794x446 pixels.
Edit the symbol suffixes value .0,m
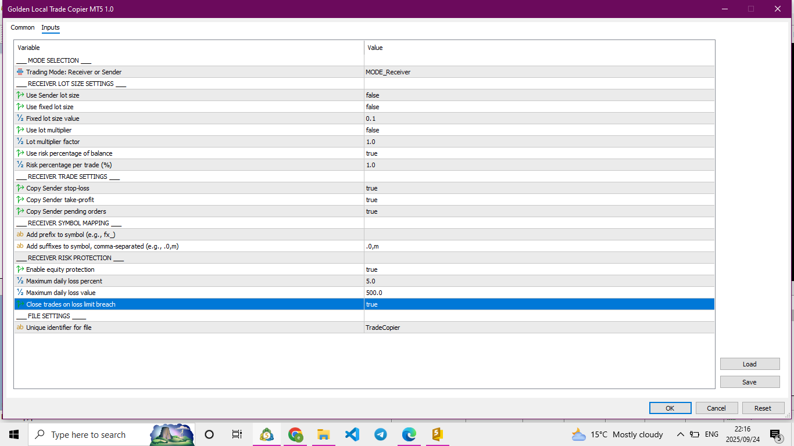coord(539,246)
